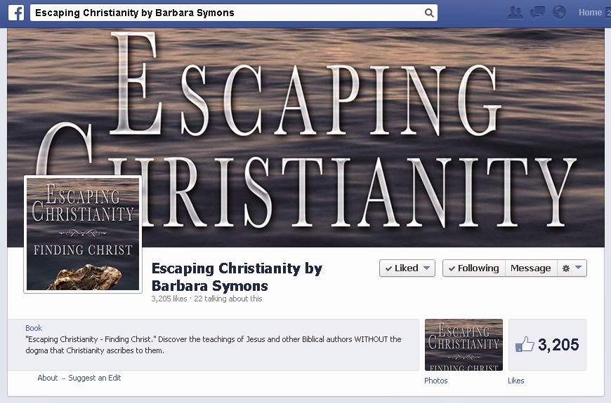Click the rock image in profile picture
The height and width of the screenshot is (403, 611).
[84, 277]
